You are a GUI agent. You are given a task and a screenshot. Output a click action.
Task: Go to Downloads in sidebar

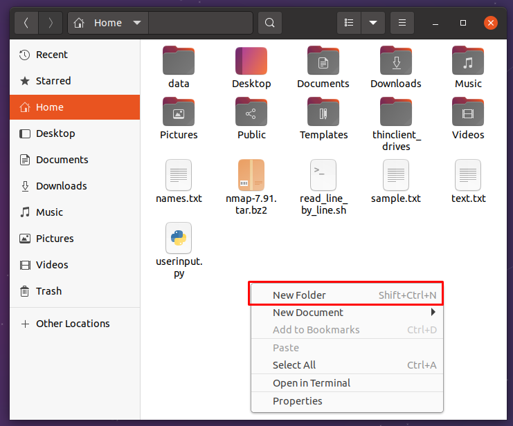(75, 186)
